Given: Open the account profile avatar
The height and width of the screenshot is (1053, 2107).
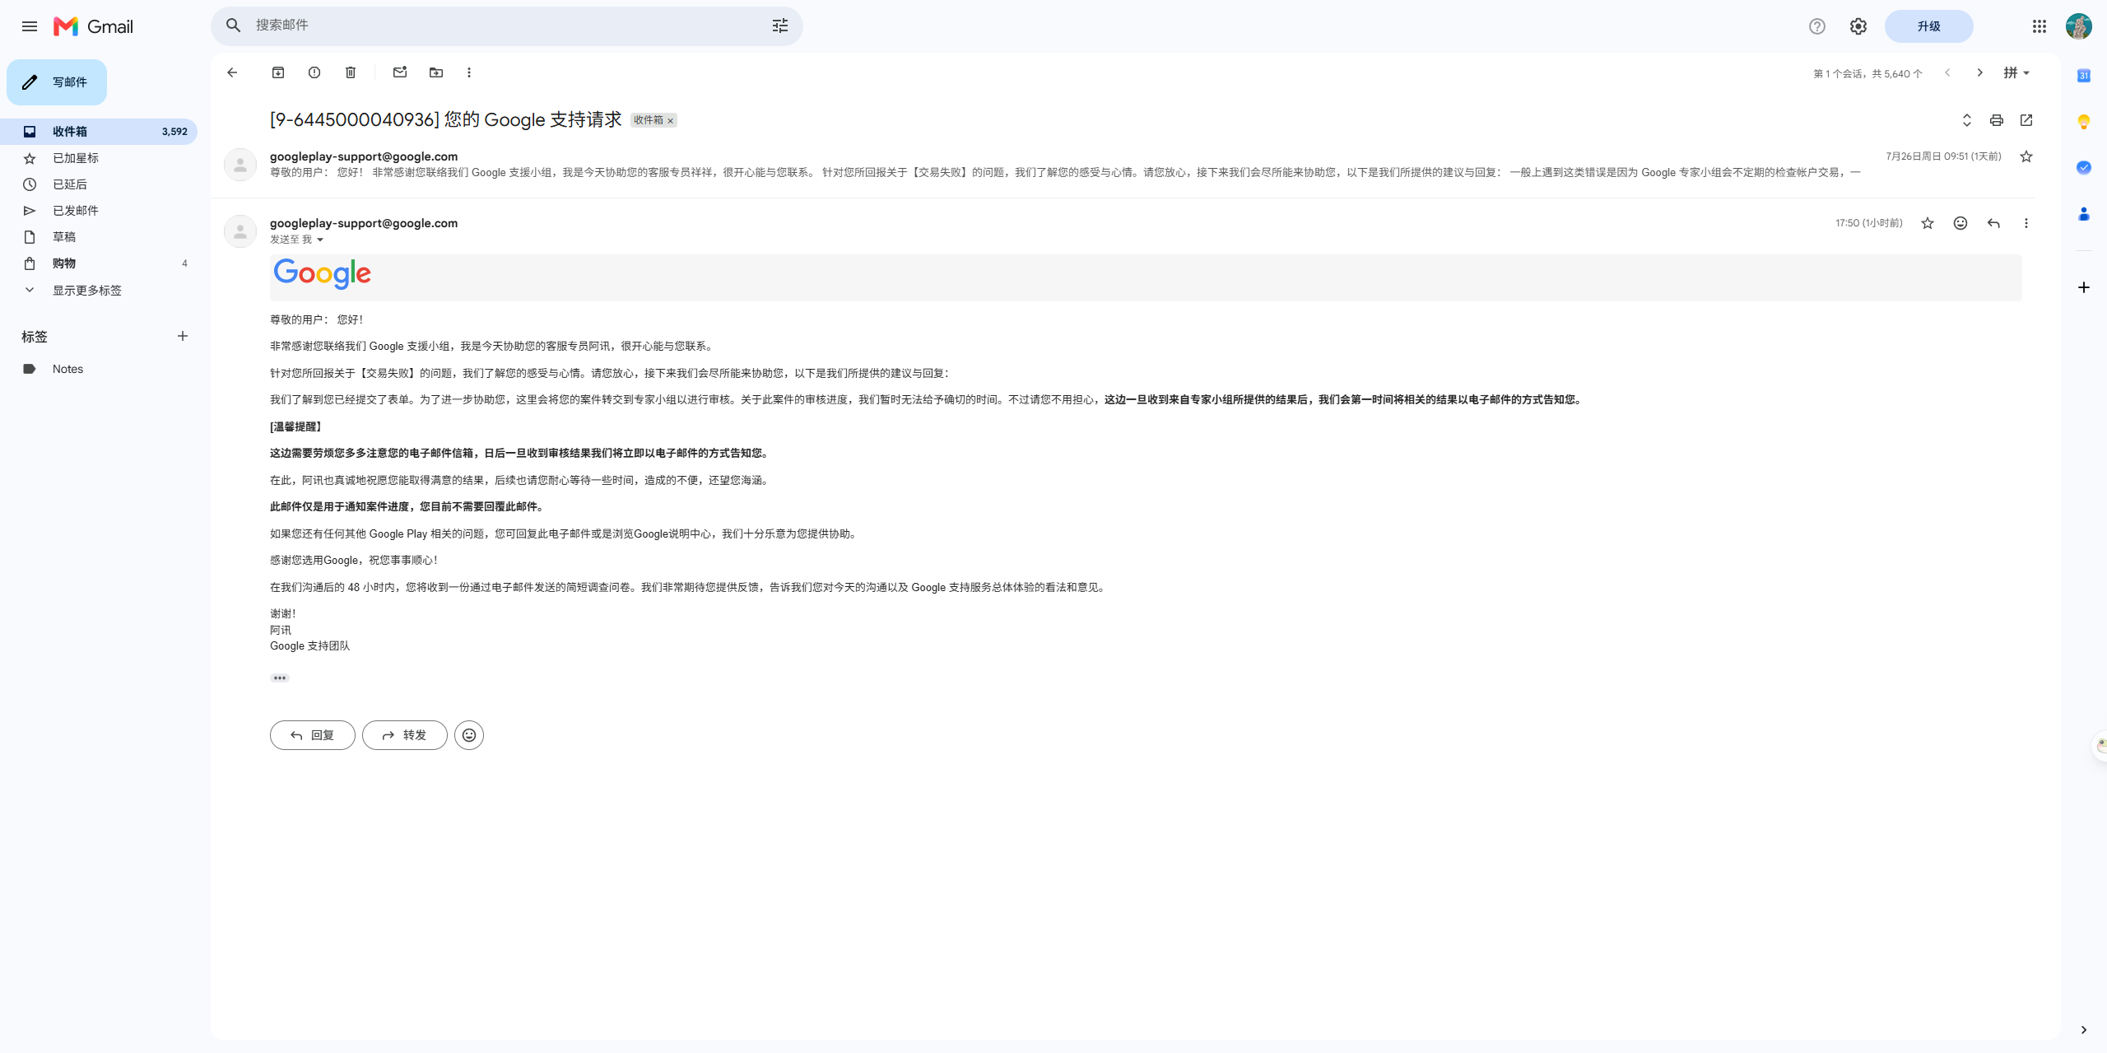Looking at the screenshot, I should pyautogui.click(x=2079, y=26).
